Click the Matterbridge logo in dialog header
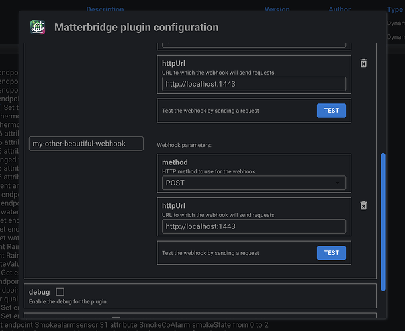This screenshot has width=405, height=331. [38, 28]
